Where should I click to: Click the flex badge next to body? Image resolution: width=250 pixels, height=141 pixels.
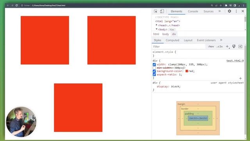click(x=172, y=30)
